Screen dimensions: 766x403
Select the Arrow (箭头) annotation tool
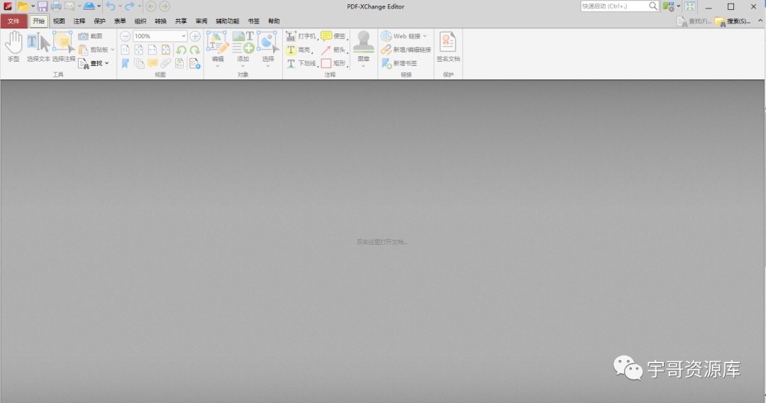(x=334, y=50)
